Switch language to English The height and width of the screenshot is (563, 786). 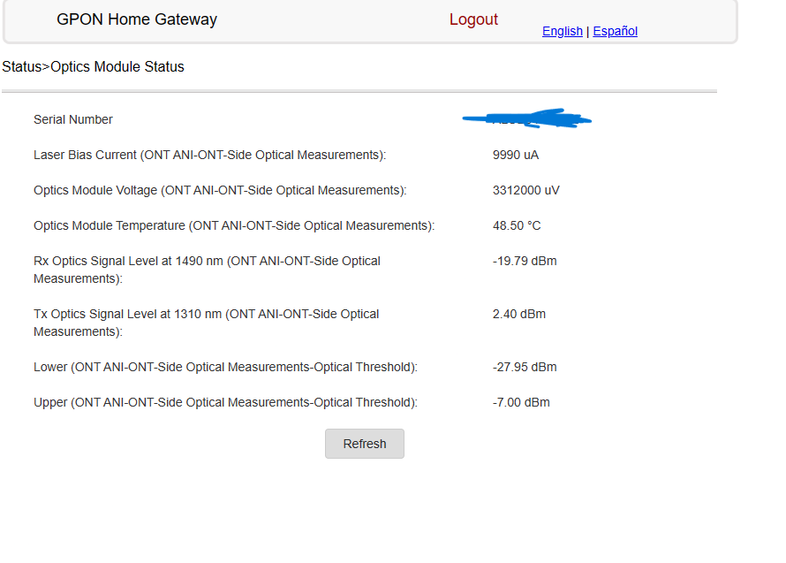pos(562,31)
